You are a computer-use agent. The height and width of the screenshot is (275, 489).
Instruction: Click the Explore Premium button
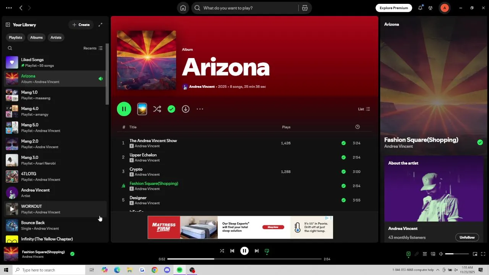pyautogui.click(x=393, y=8)
